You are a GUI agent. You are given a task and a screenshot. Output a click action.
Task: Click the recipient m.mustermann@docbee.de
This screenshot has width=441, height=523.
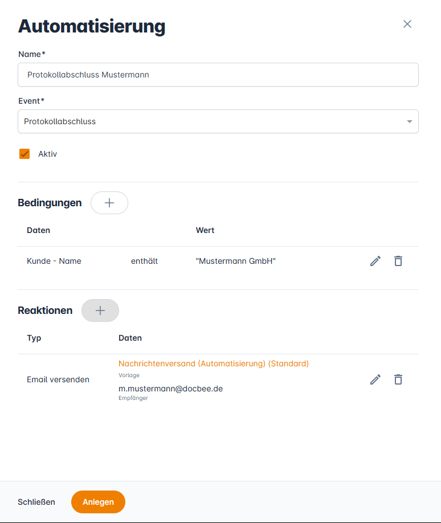(170, 389)
